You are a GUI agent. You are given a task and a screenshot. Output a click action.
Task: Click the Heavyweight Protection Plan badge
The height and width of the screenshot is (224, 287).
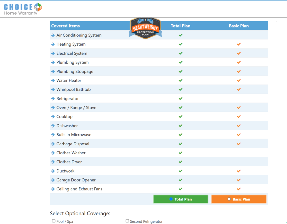tap(145, 28)
